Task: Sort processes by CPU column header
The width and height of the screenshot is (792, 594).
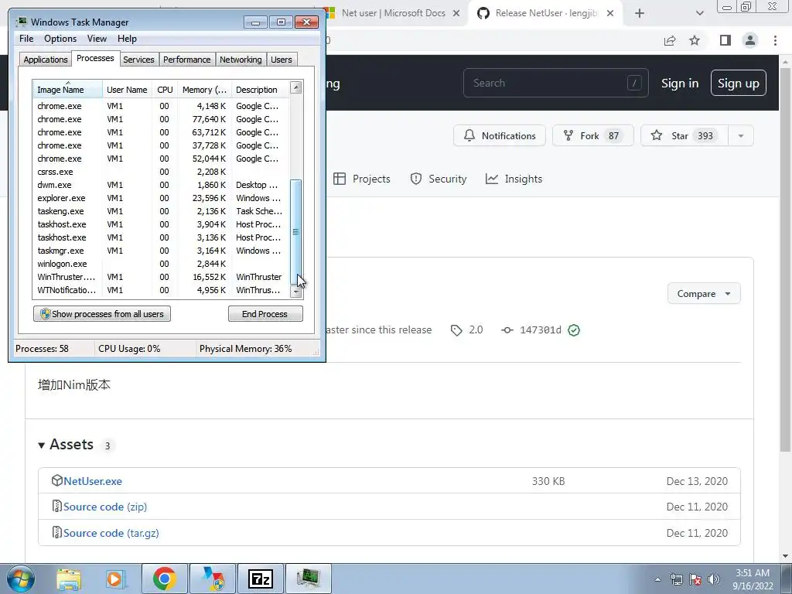Action: click(166, 90)
